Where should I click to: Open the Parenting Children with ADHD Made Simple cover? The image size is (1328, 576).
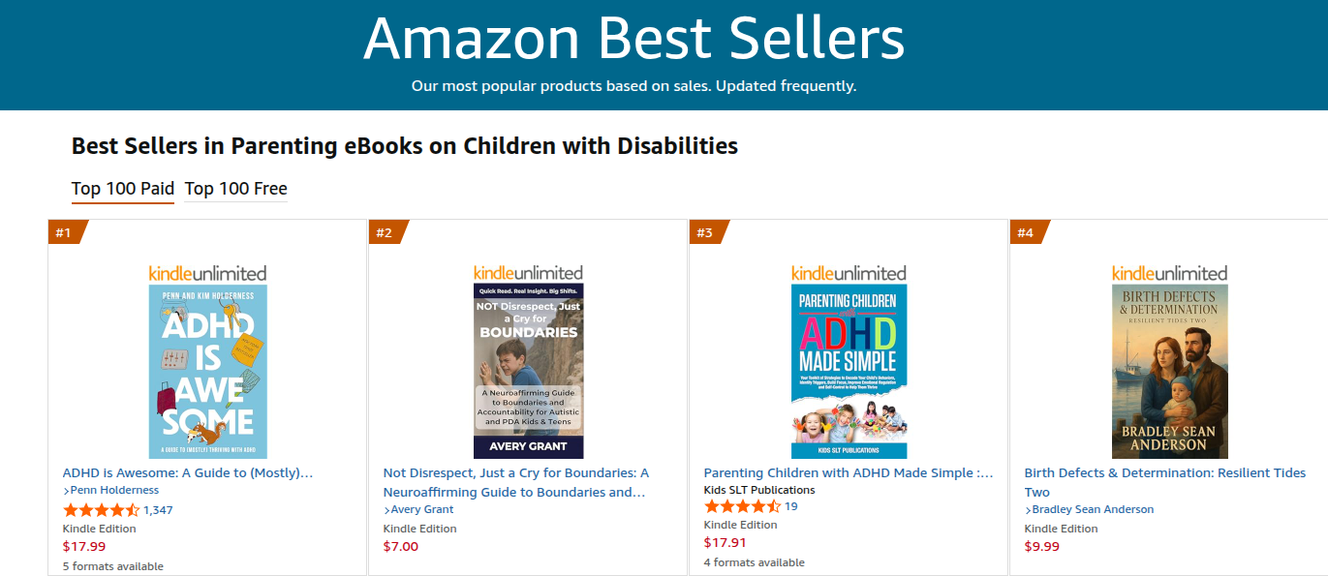[849, 371]
